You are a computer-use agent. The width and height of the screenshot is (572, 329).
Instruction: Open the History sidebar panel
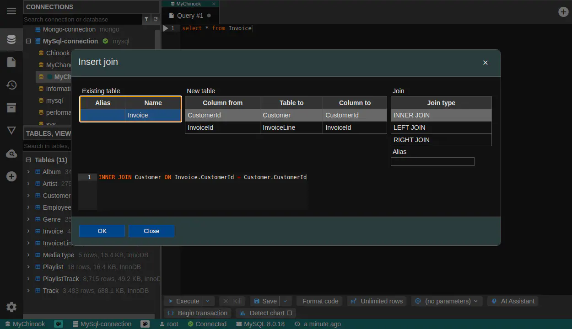click(11, 85)
